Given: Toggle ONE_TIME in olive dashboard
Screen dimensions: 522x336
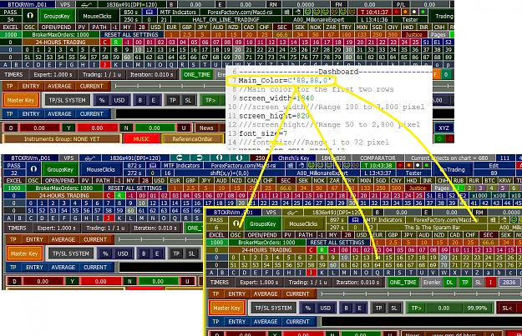Looking at the screenshot, I should pos(403,282).
